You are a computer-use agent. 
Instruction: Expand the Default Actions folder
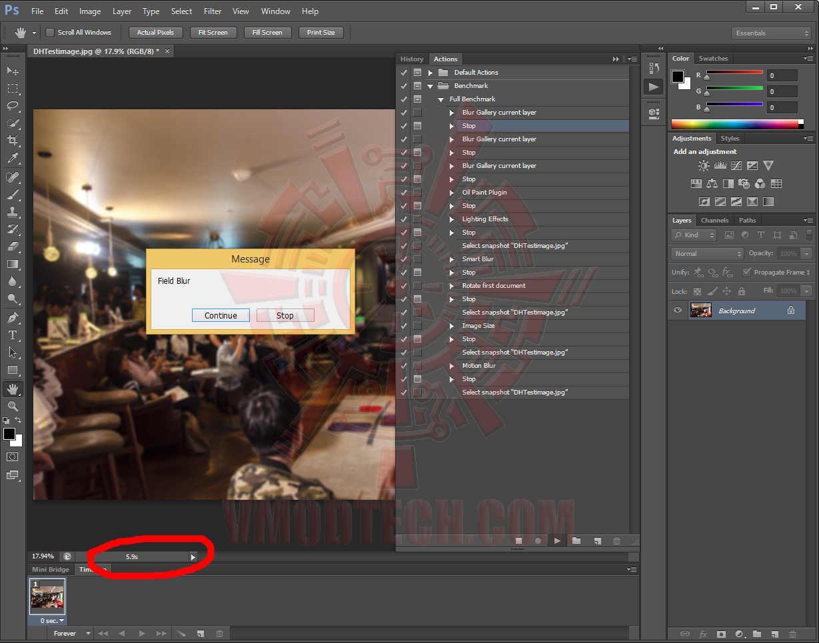coord(430,73)
